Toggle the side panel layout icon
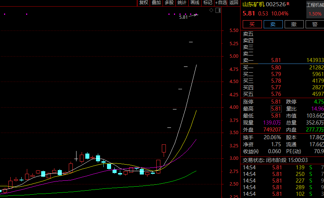Image resolution: width=324 pixels, height=198 pixels. pyautogui.click(x=218, y=10)
